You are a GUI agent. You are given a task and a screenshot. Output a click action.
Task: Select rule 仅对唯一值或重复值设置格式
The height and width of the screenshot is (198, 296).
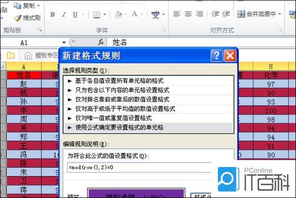148,118
